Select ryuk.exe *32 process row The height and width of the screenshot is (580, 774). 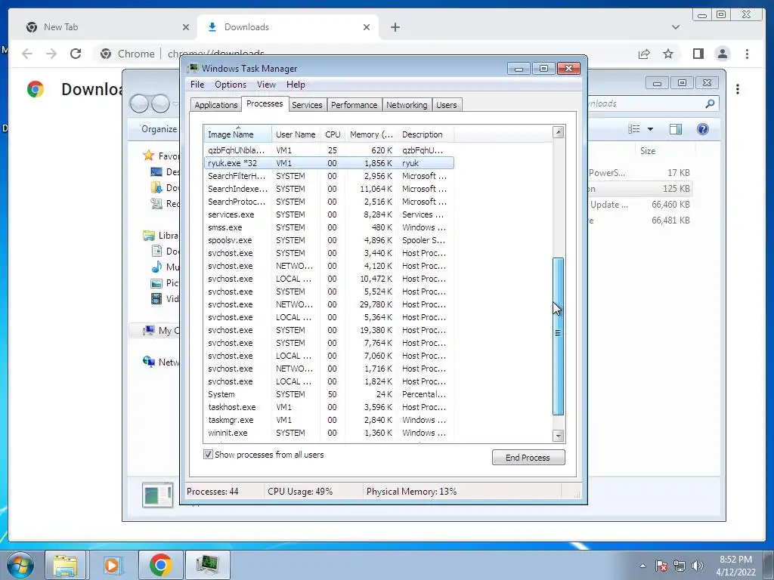pos(329,163)
